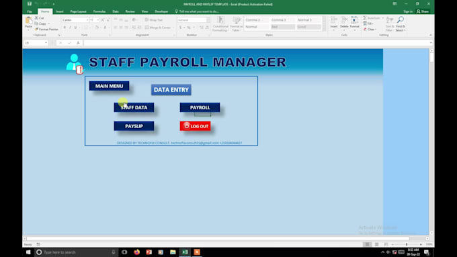Open the Windows Start menu

[28, 252]
